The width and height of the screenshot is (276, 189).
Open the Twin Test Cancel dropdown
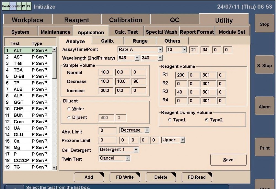pos(128,158)
